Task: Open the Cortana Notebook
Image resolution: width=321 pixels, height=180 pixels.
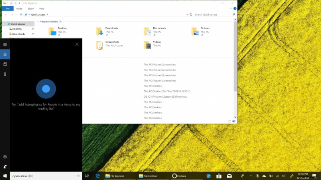Action: coord(5,64)
